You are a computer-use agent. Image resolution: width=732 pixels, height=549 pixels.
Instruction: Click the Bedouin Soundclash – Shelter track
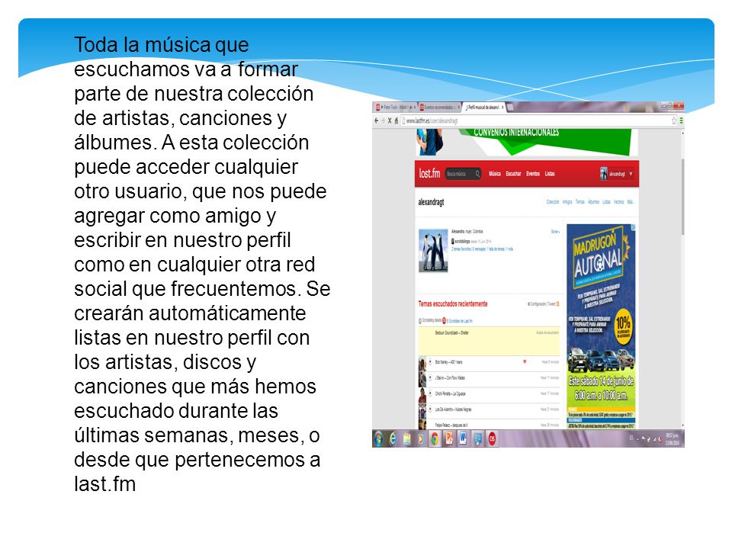pos(451,333)
